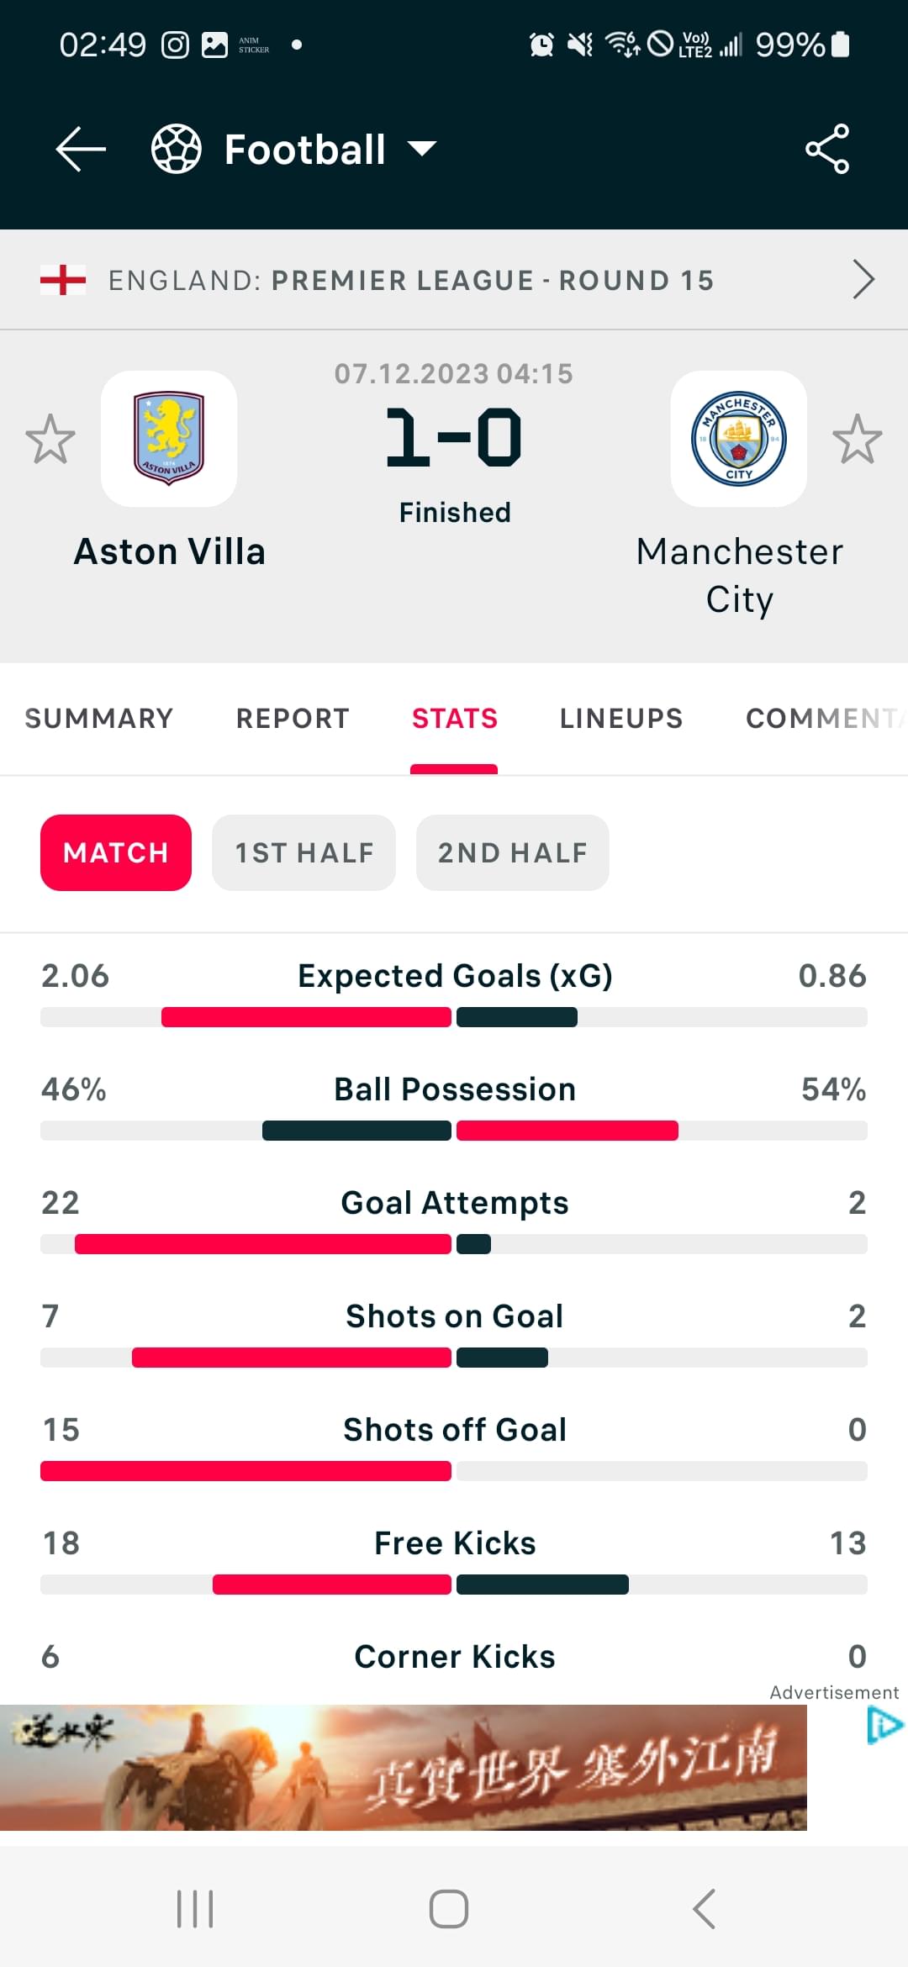Favorite Manchester City with star
Viewport: 908px width, 1967px height.
coord(858,439)
